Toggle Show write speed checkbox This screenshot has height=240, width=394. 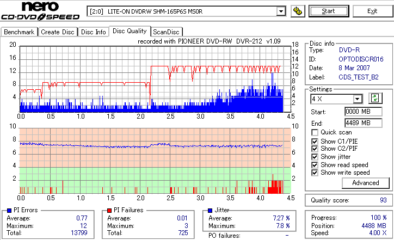[x=315, y=173]
